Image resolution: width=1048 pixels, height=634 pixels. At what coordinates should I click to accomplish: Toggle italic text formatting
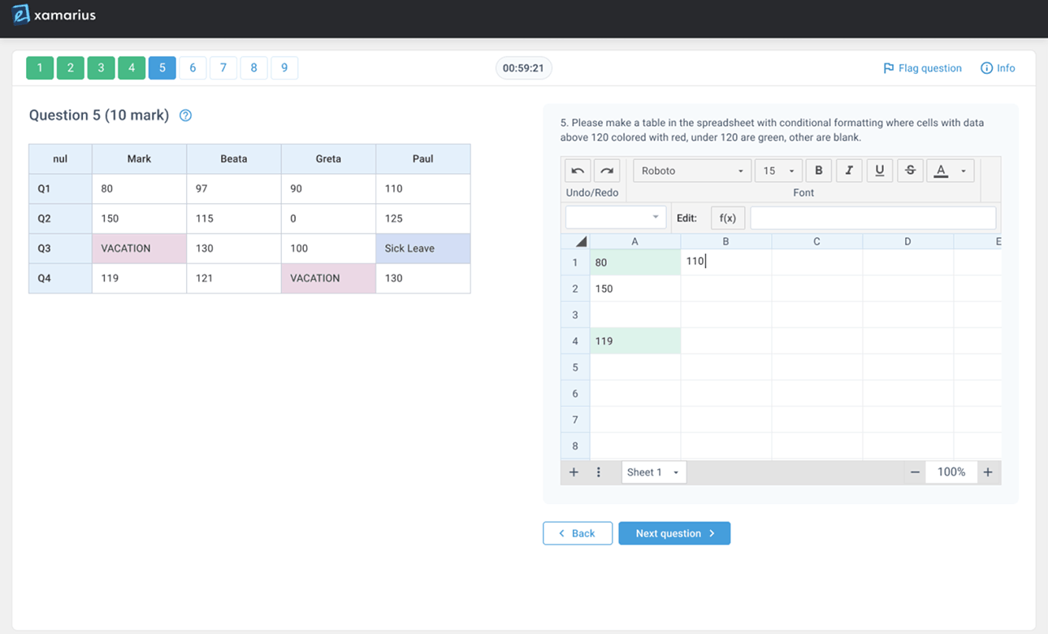(849, 171)
